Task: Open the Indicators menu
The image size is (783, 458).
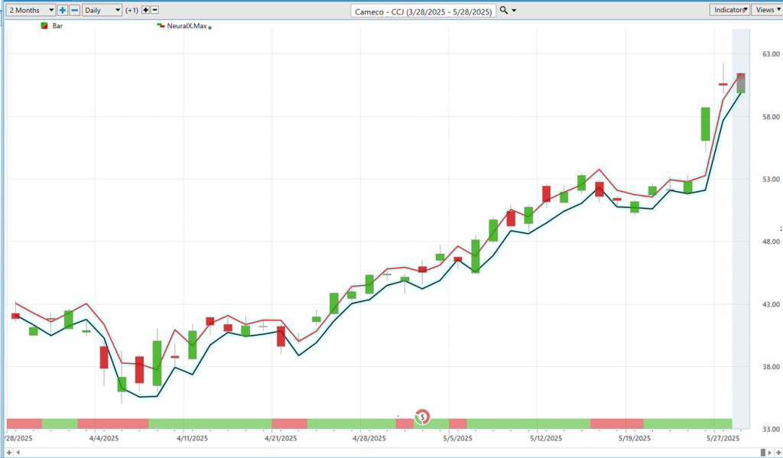Action: coord(729,10)
